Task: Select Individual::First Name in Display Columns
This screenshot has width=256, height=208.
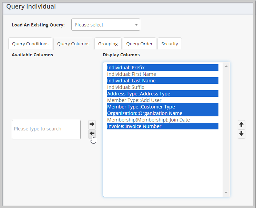Action: point(163,74)
